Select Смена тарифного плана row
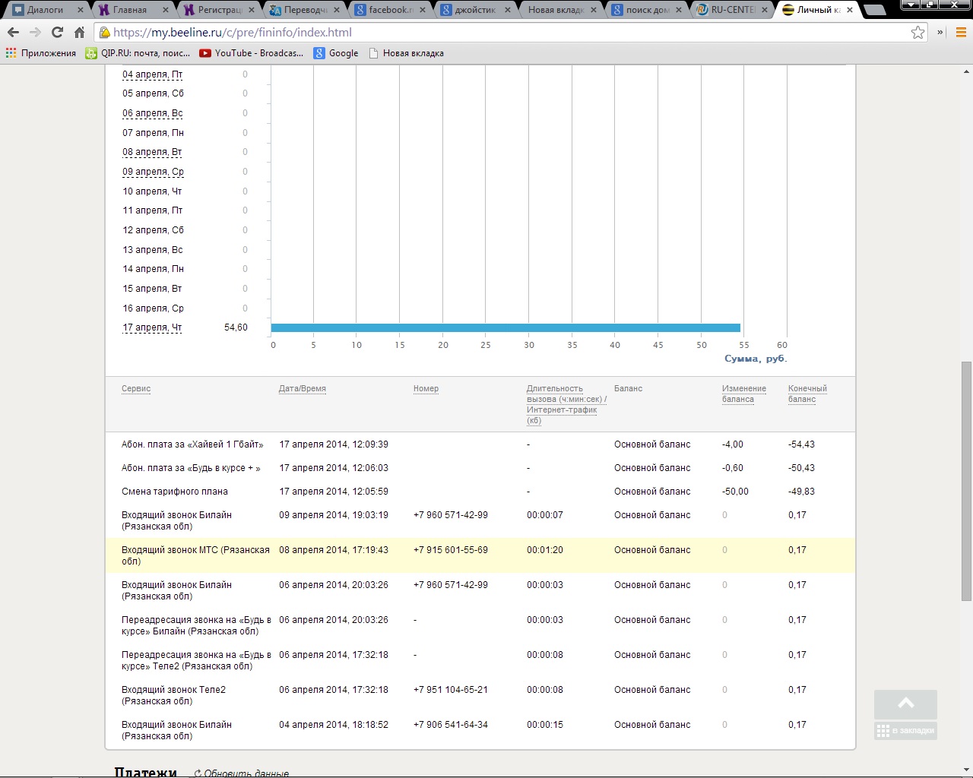The width and height of the screenshot is (973, 778). [x=480, y=492]
